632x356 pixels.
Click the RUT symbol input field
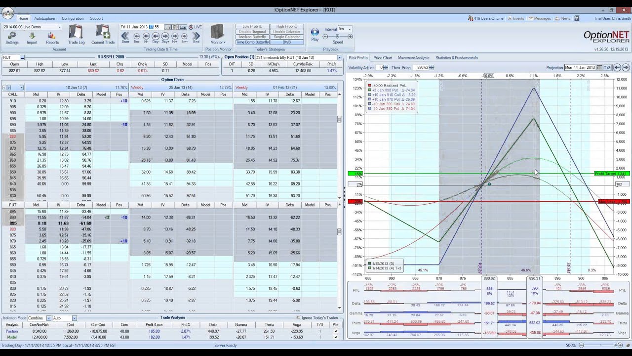(x=11, y=57)
